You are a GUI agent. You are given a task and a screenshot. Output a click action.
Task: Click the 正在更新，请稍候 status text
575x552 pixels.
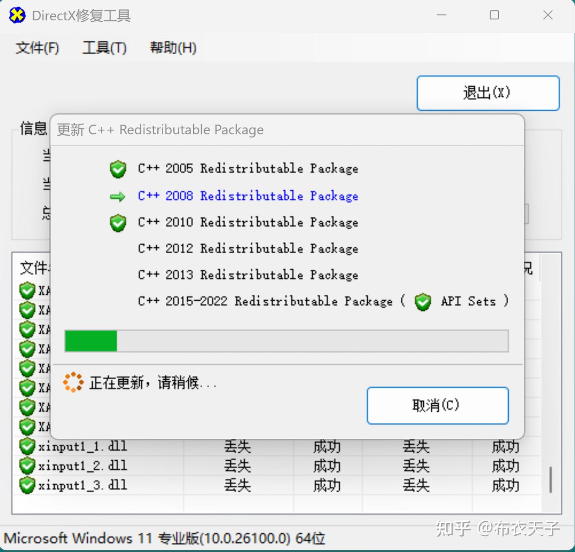153,383
